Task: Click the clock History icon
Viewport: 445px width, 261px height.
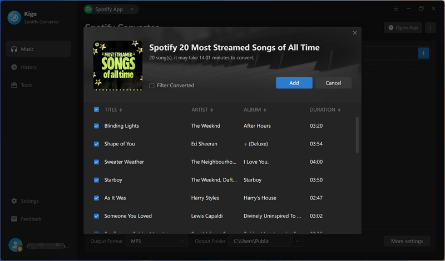Action: coord(14,67)
